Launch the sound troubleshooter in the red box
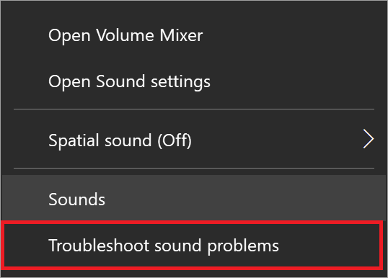Viewport: 388px width, 278px height. click(192, 246)
